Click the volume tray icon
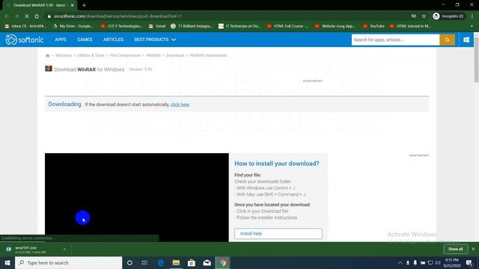 [x=437, y=262]
